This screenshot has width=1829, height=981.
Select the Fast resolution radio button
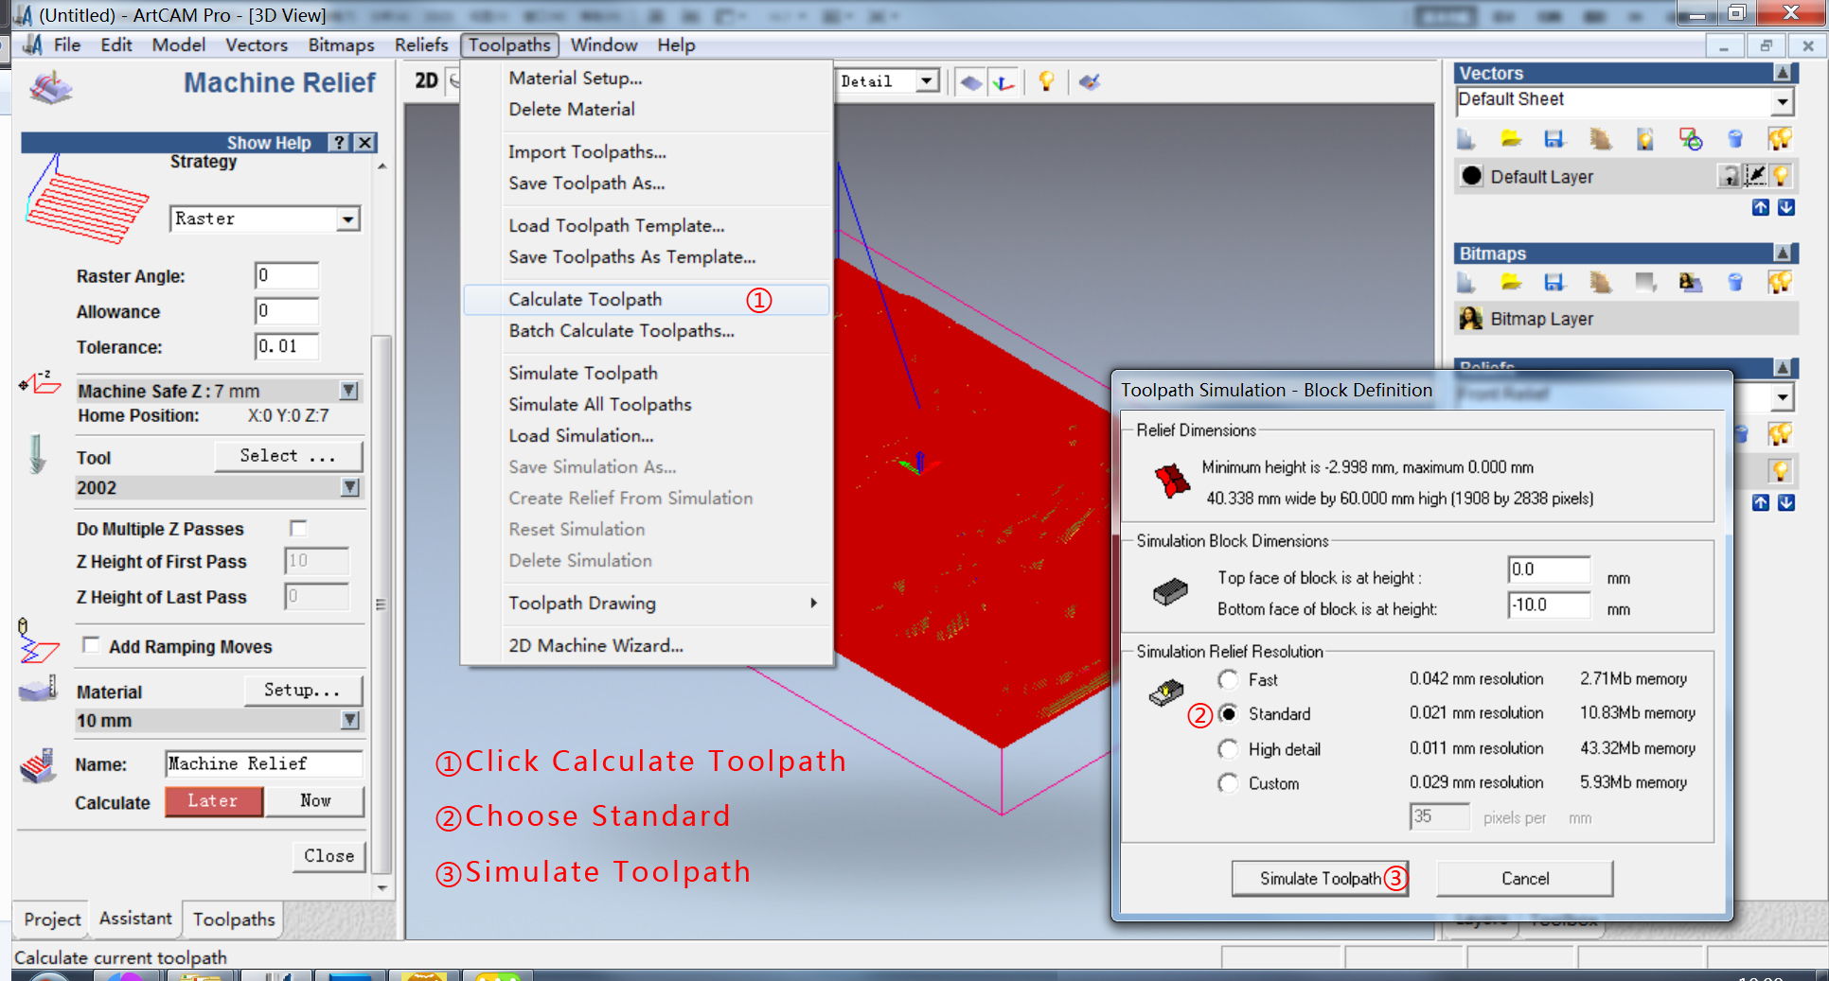click(x=1228, y=679)
